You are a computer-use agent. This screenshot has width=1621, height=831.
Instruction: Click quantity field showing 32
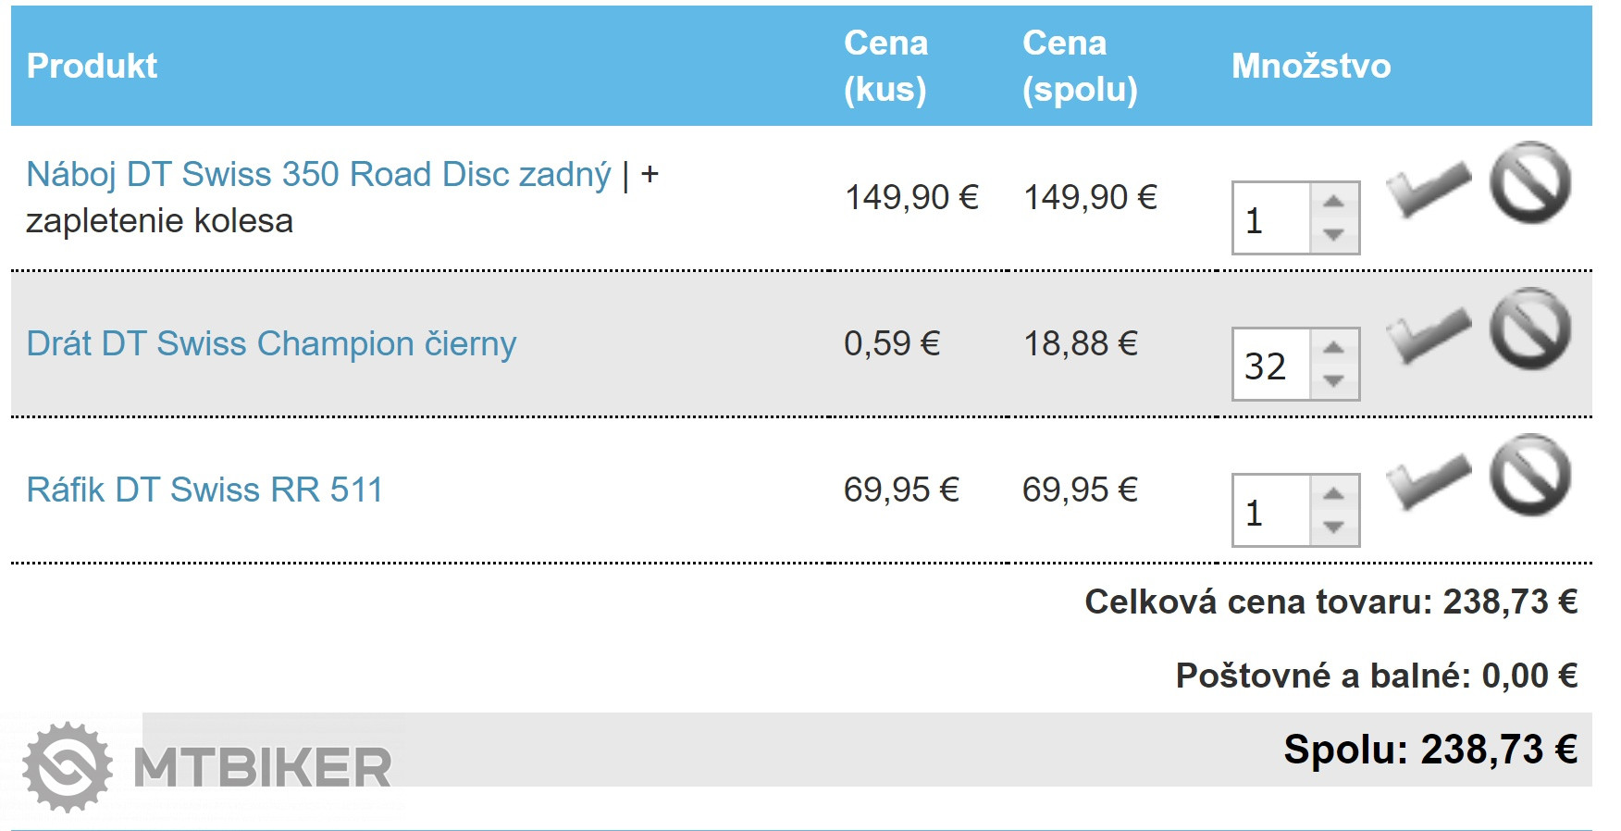coord(1271,366)
